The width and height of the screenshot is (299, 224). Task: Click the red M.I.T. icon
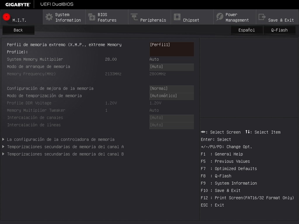pyautogui.click(x=6, y=17)
